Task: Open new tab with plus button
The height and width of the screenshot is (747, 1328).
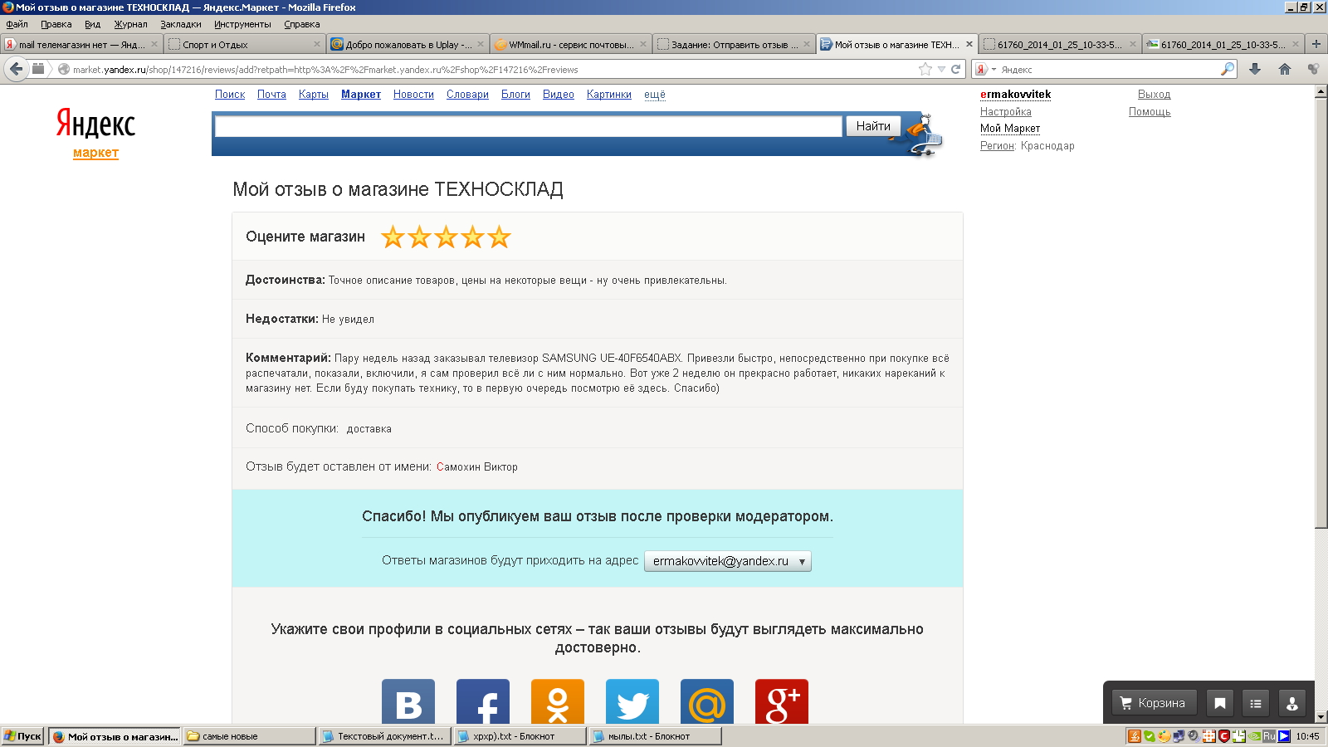Action: point(1316,44)
